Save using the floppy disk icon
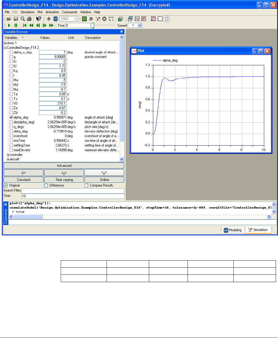 tap(16, 19)
